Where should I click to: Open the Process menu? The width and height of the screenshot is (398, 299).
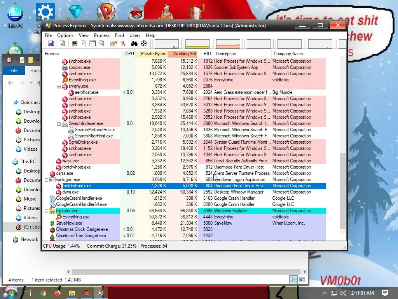click(101, 35)
